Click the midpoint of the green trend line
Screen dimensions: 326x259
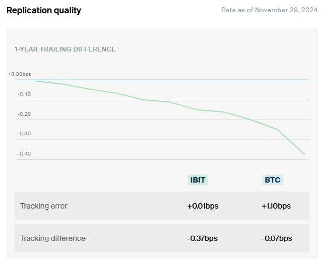(x=170, y=102)
